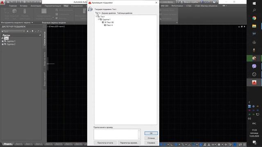Screen dimensions: 262x147
Task: Click the icon at the right of the Листы header
Action: click(x=40, y=35)
